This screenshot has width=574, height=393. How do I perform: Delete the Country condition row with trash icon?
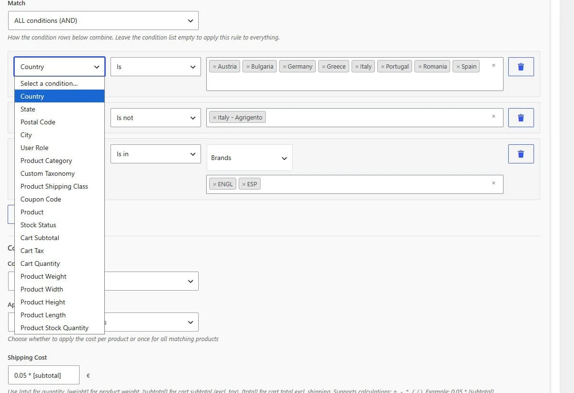point(521,67)
